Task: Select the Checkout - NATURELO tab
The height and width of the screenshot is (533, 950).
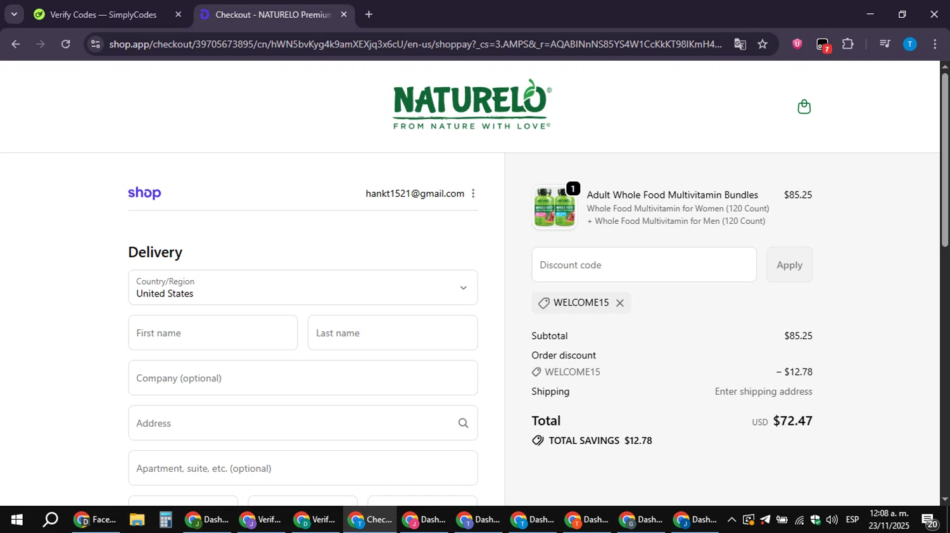Action: click(272, 15)
